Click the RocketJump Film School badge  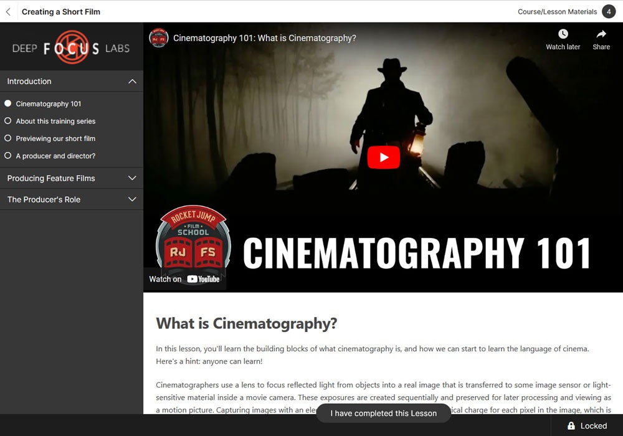tap(193, 240)
